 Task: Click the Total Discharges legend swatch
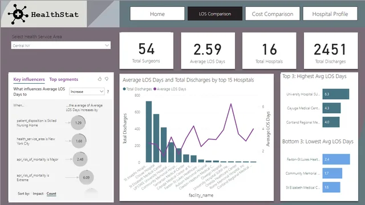[124, 89]
